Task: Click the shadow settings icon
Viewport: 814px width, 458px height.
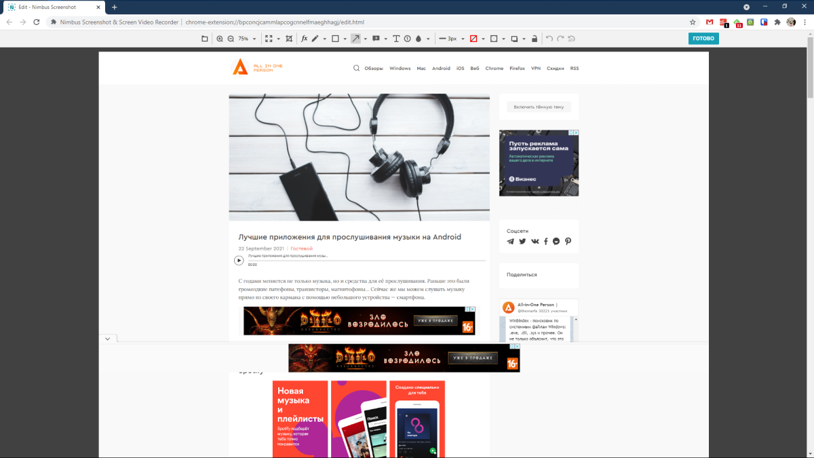Action: click(514, 39)
